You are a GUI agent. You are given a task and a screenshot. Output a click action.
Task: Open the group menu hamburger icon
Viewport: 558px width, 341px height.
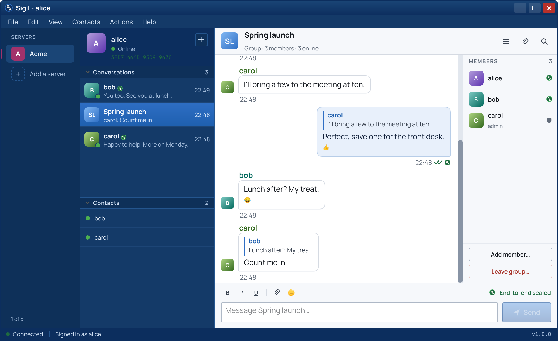506,41
